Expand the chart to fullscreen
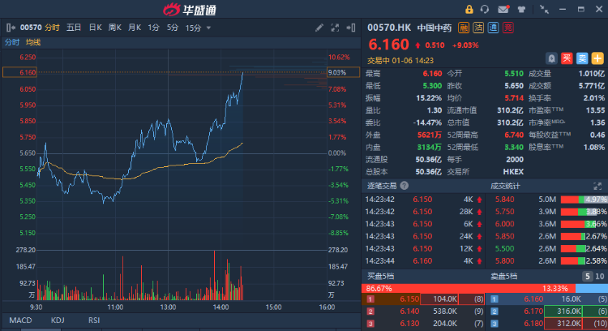Viewport: 608px width, 331px height. point(335,28)
